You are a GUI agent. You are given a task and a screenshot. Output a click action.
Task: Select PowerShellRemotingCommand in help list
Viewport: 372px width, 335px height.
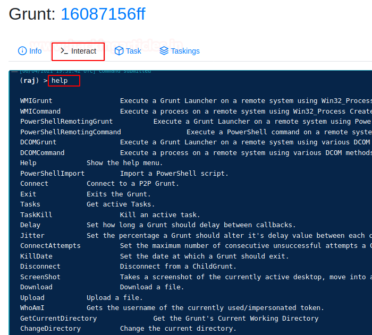click(71, 132)
